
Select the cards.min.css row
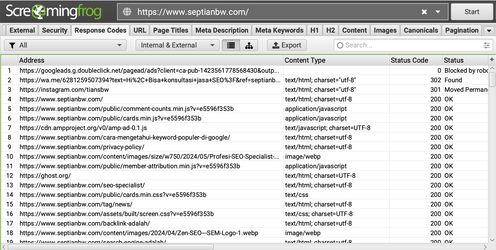pyautogui.click(x=244, y=195)
